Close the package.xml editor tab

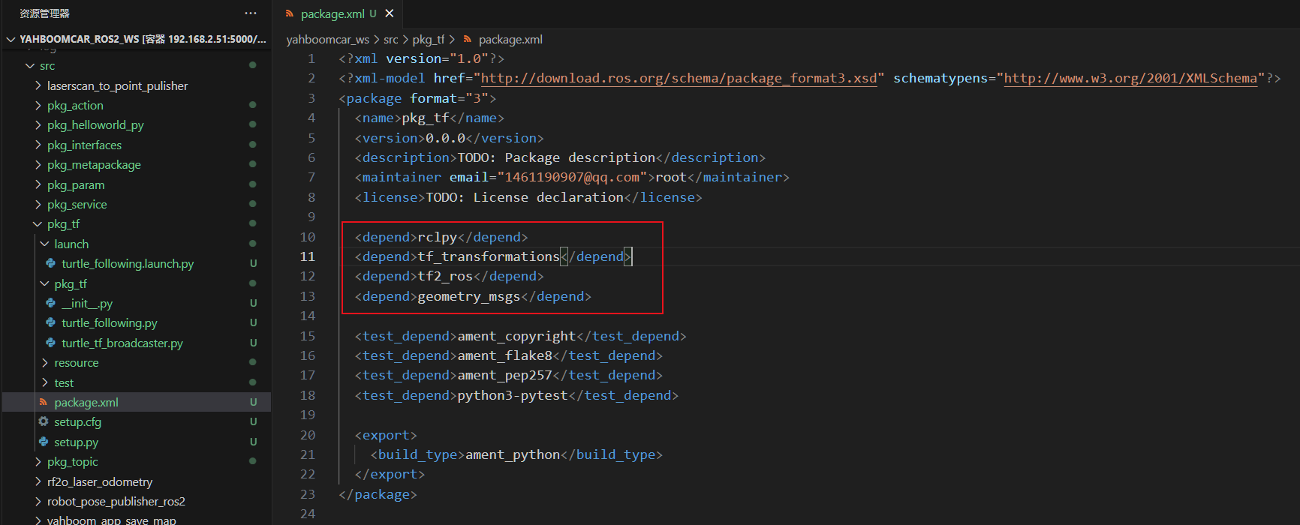pos(390,13)
